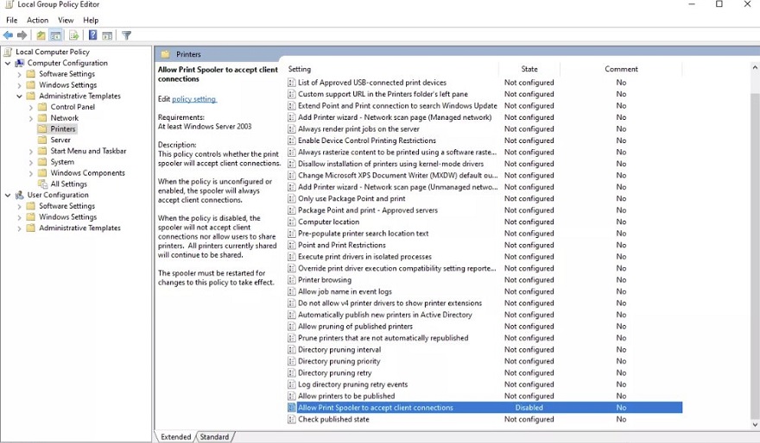
Task: Switch to the Extended tab
Action: (175, 437)
